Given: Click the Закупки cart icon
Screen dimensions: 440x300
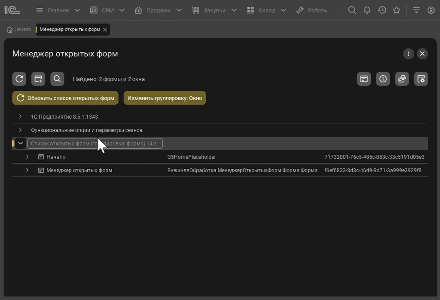Looking at the screenshot, I should (196, 10).
